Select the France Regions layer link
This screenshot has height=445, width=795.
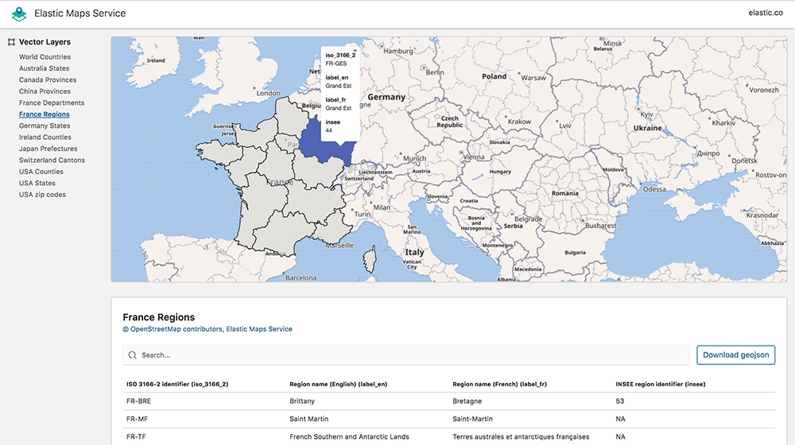[x=44, y=114]
